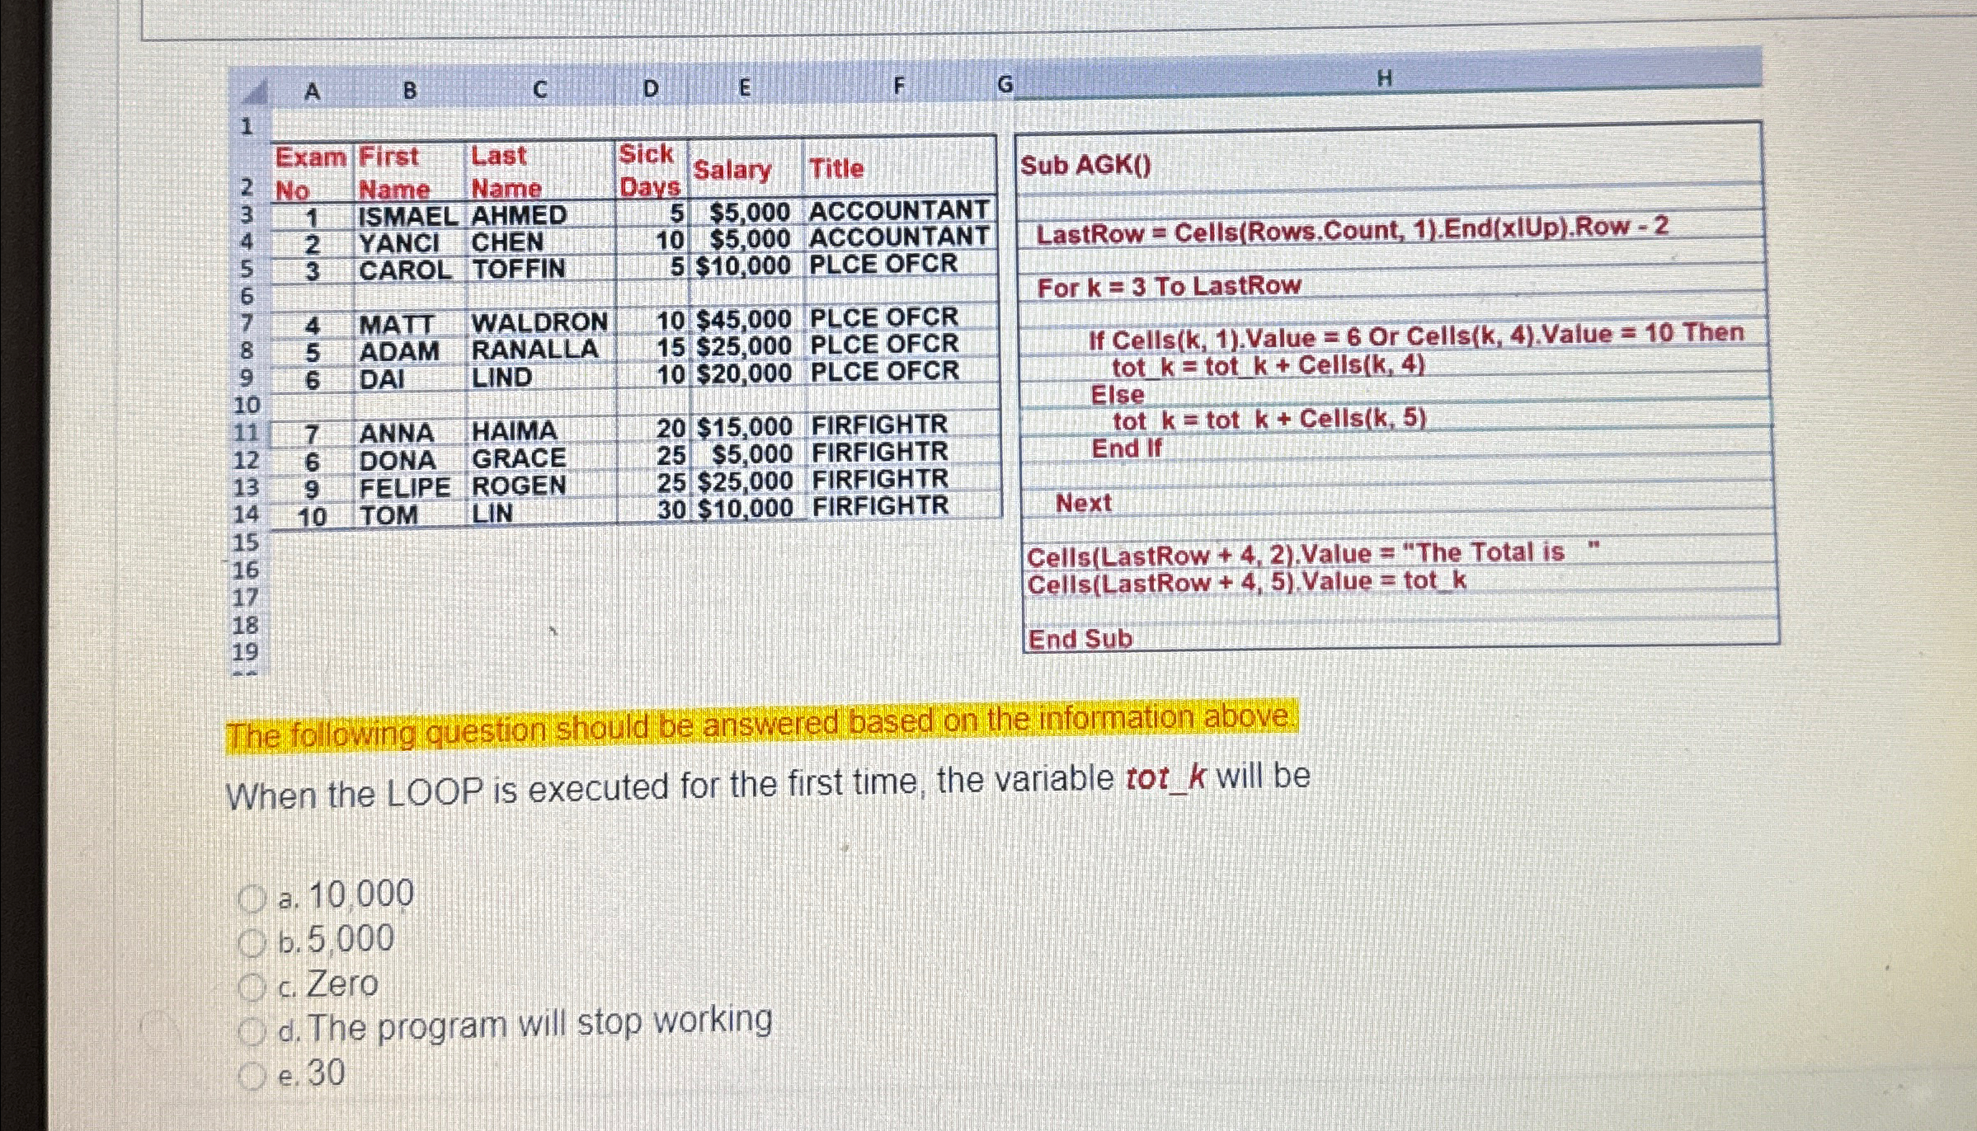Click the End Sub code line

click(1079, 640)
